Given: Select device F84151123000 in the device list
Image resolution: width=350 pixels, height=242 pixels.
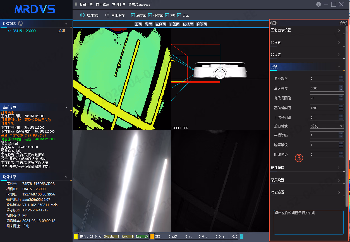Looking at the screenshot, I should click(x=24, y=31).
